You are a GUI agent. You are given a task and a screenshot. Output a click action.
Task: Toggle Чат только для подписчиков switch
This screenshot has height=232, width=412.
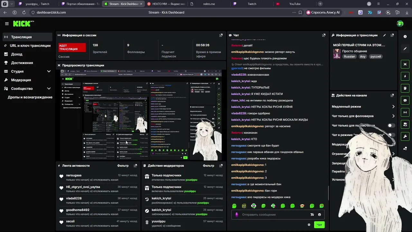pyautogui.click(x=391, y=125)
